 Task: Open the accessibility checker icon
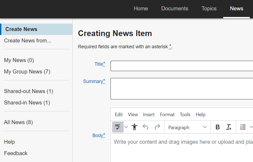(x=134, y=127)
